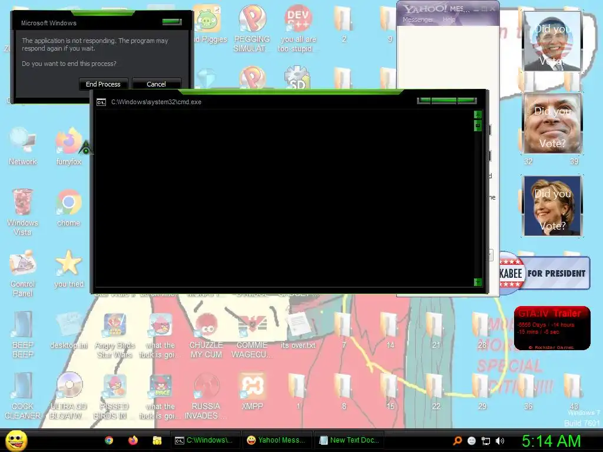Select the desktop.ini file icon
The width and height of the screenshot is (603, 452).
coord(69,331)
